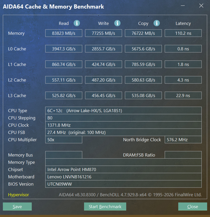
Task: Click the Latency column header
Action: [183, 23]
